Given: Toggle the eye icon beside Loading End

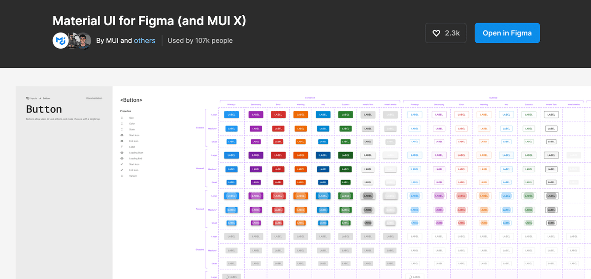Looking at the screenshot, I should click(x=122, y=158).
